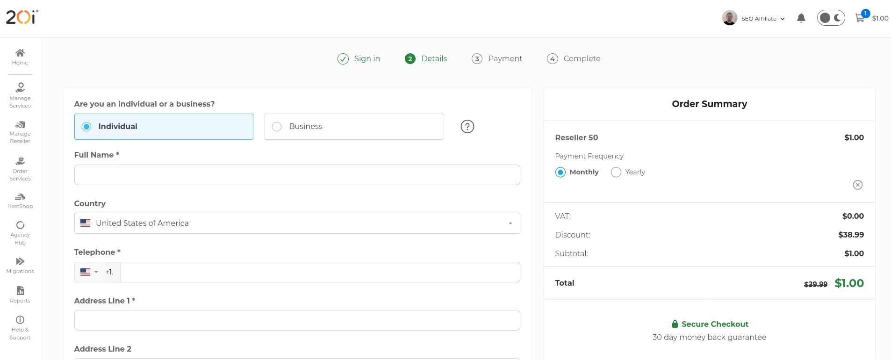Viewport: 891px width, 360px height.
Task: Go to Sign in step
Action: pos(359,58)
